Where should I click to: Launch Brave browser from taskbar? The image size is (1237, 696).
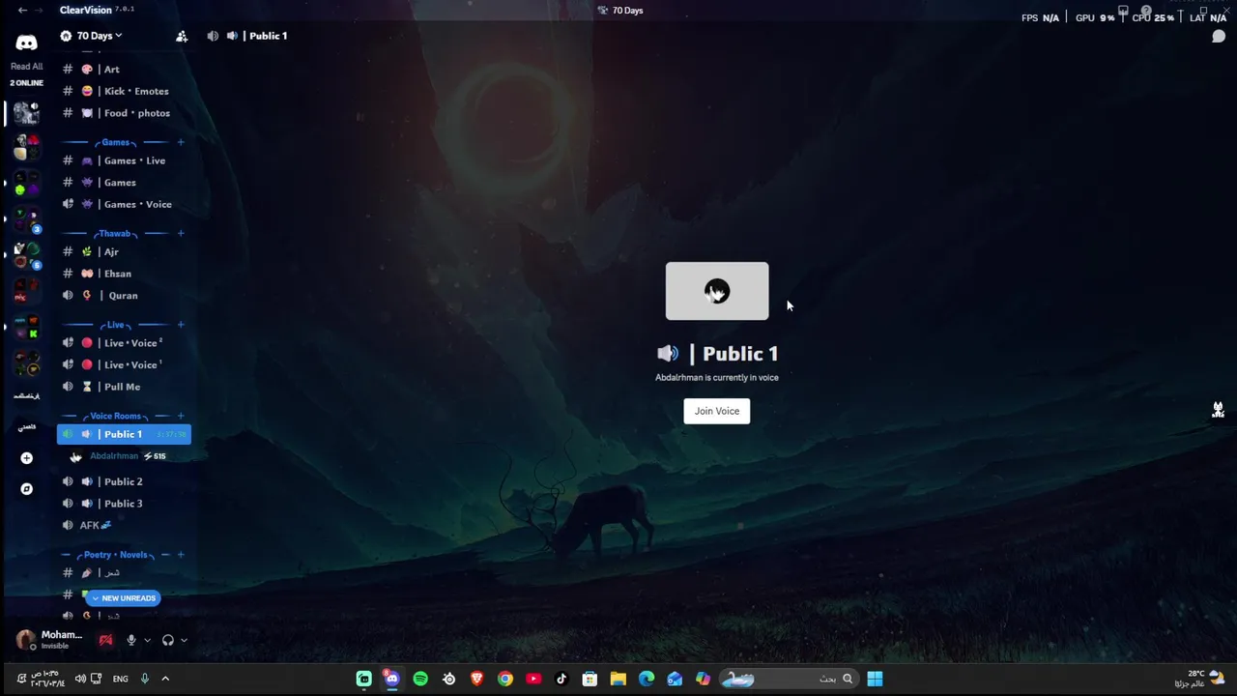pyautogui.click(x=476, y=679)
